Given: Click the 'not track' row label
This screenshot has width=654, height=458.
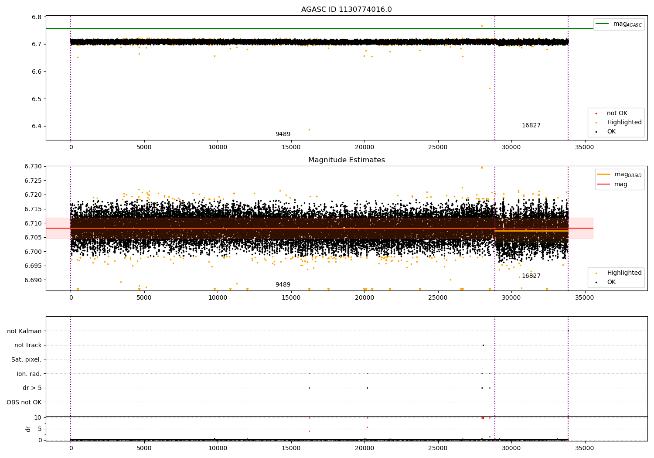Looking at the screenshot, I should (28, 345).
